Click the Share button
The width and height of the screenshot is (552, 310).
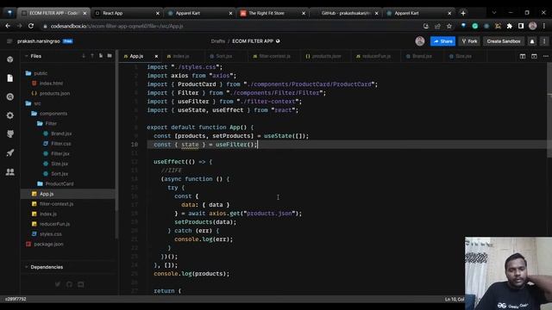point(442,41)
